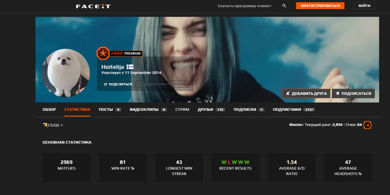Click the 2969 MATCHES stat card

[67, 167]
